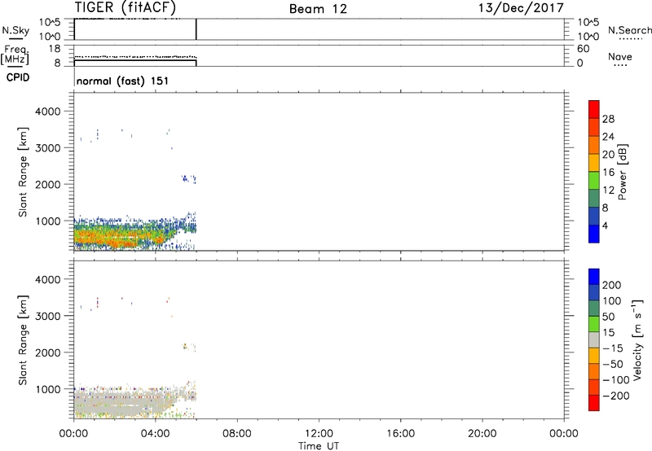Click the 2000 range tick in velocity panel
Screen dimensions: 652x451
point(48,352)
